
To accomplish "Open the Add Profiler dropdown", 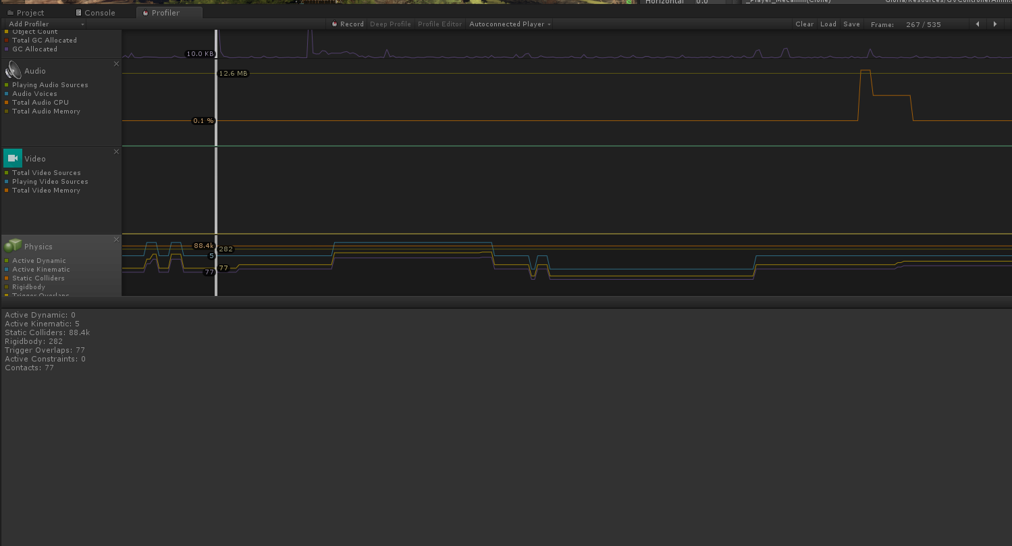I will (x=46, y=24).
